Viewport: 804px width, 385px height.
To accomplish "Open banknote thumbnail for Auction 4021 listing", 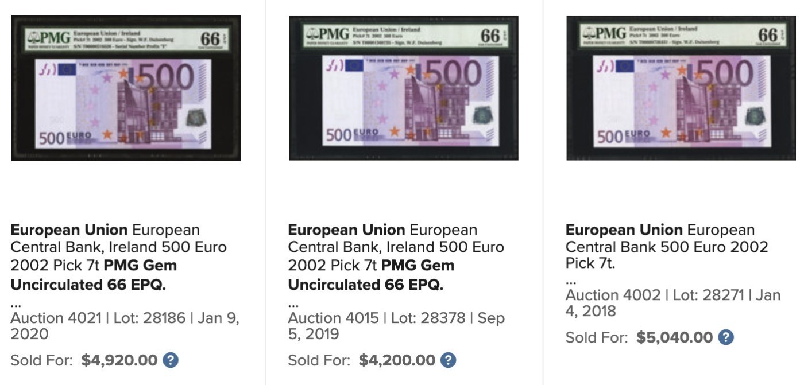I will [x=126, y=88].
